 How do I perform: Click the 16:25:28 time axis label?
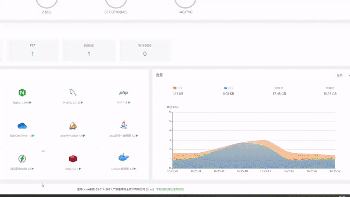click(x=172, y=171)
